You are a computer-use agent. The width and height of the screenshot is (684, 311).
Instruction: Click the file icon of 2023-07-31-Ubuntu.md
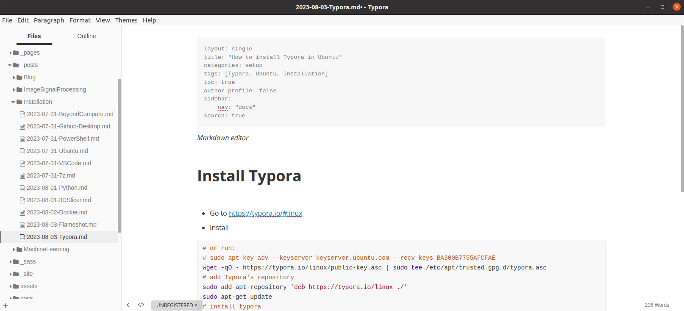(x=22, y=151)
